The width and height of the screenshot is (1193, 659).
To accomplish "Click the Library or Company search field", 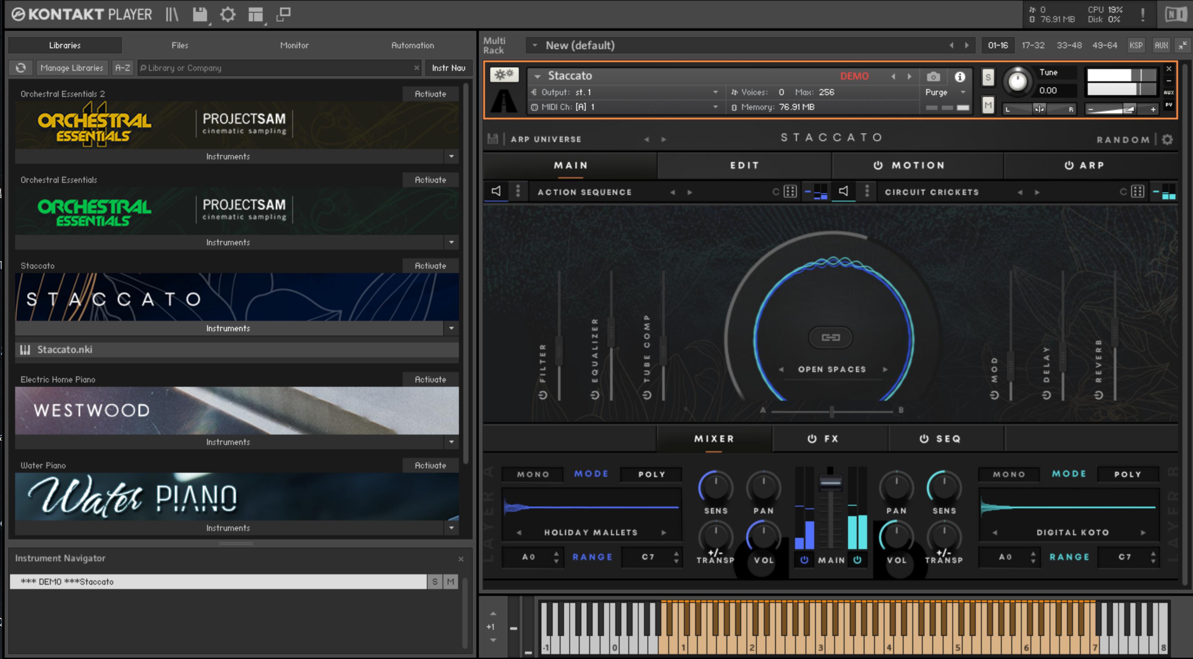I will coord(279,68).
